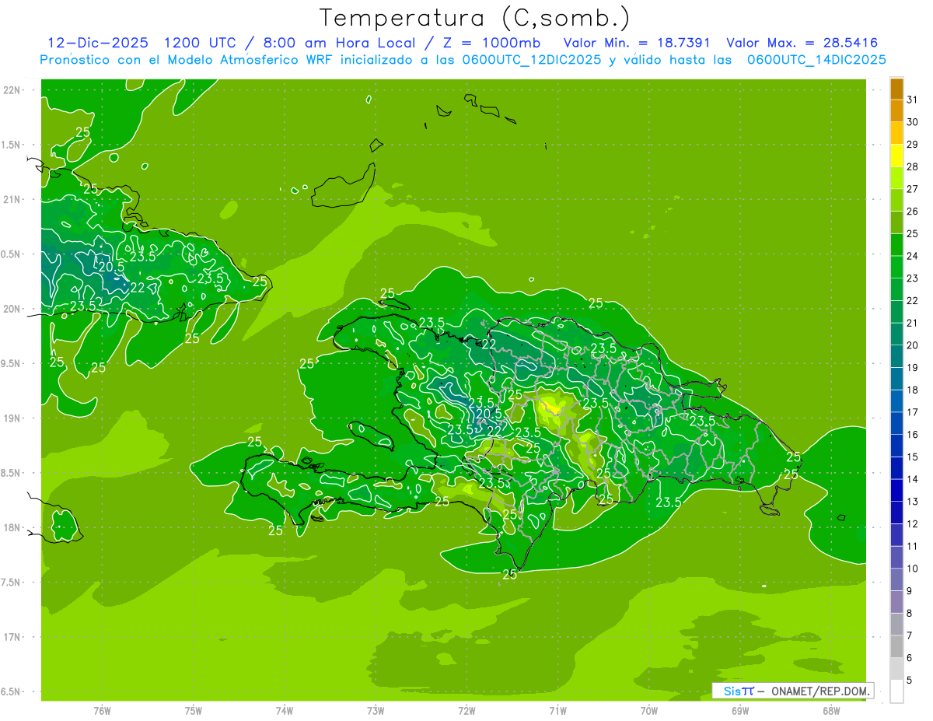Viewport: 933px width, 721px height.
Task: Select the date text "12-Dic-2025"
Action: tap(97, 43)
